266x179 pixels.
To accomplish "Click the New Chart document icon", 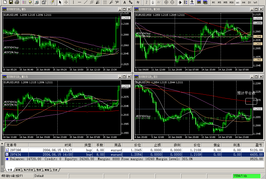I will pos(5,2).
